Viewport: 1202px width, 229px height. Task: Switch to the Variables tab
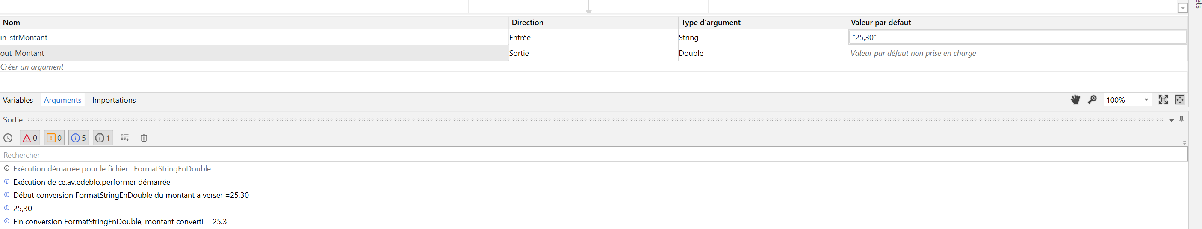[x=18, y=100]
